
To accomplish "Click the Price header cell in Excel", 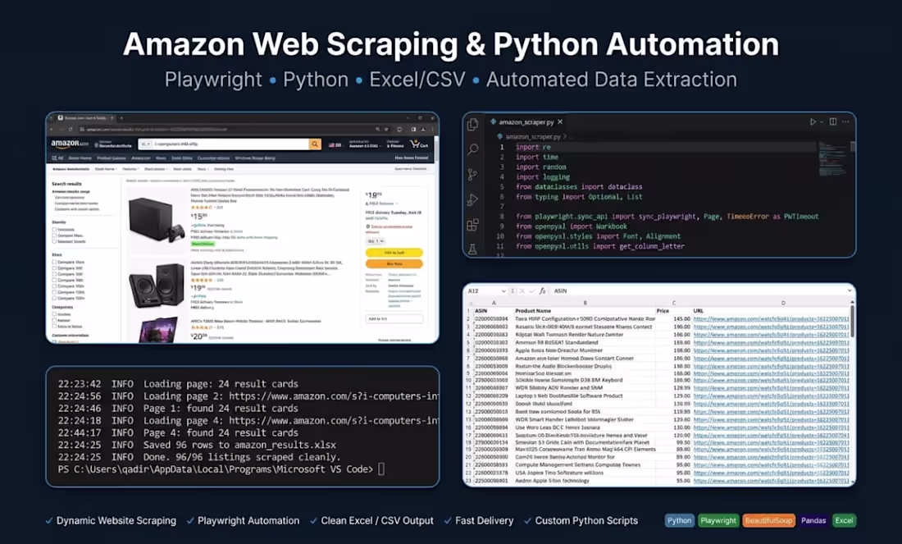I will click(x=673, y=311).
